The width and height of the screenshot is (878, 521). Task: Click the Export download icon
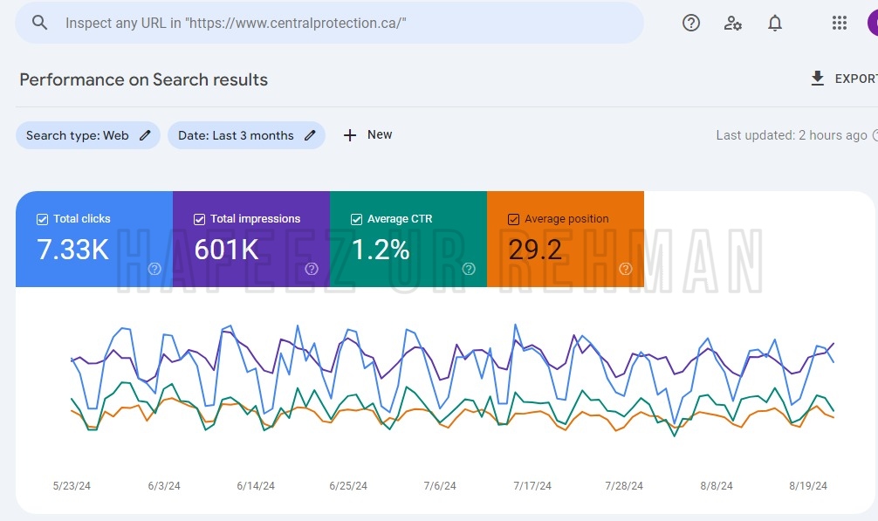(x=818, y=79)
